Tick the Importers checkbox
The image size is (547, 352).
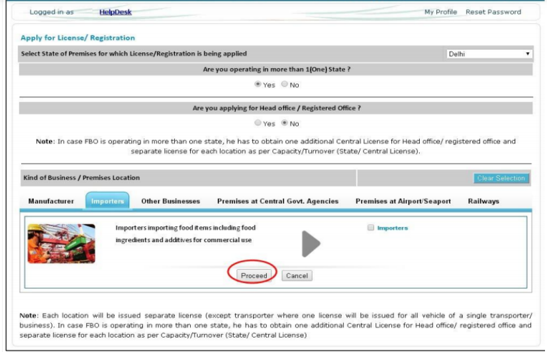(370, 228)
